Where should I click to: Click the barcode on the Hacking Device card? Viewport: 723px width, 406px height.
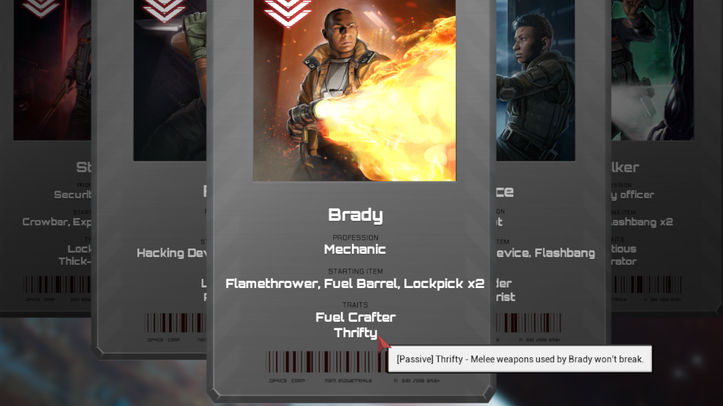[175, 323]
